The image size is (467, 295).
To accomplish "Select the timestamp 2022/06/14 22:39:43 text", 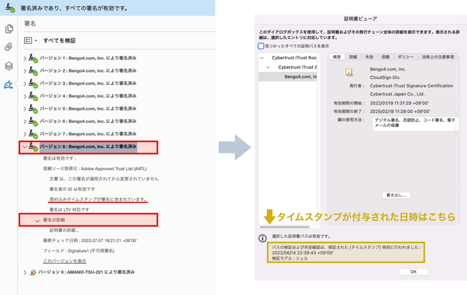I will coord(303,252).
